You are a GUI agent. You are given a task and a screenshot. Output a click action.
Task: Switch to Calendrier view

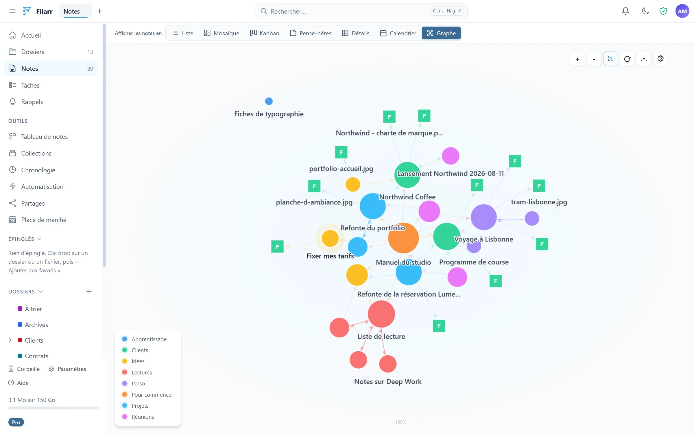click(398, 33)
